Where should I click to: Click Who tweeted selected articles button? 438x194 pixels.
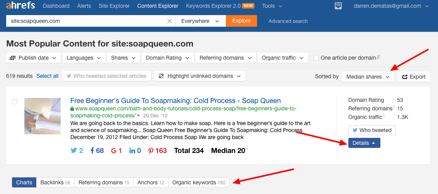click(x=106, y=76)
